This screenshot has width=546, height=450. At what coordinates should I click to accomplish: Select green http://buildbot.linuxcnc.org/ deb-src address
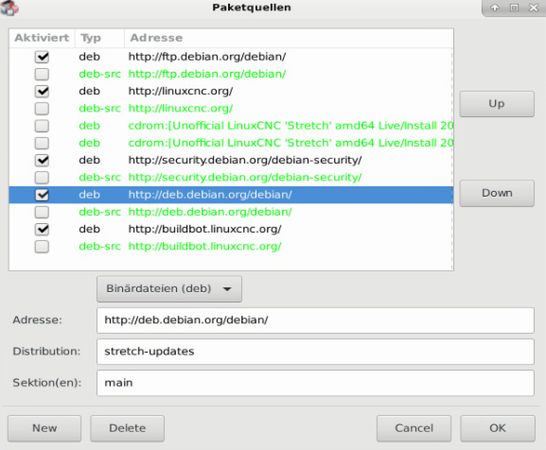(x=205, y=247)
